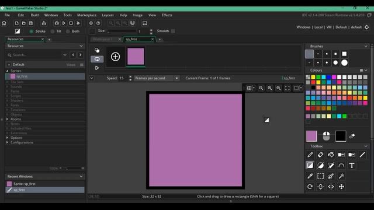Collapse the Sprites tree folder
374x210 pixels.
[7, 71]
